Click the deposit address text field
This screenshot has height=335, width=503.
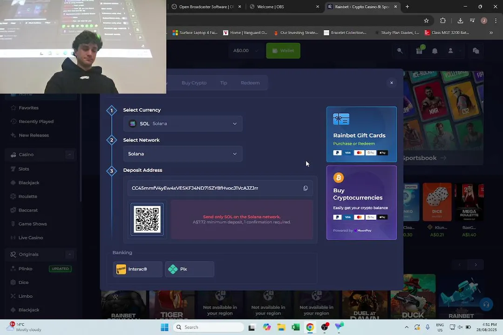click(220, 188)
